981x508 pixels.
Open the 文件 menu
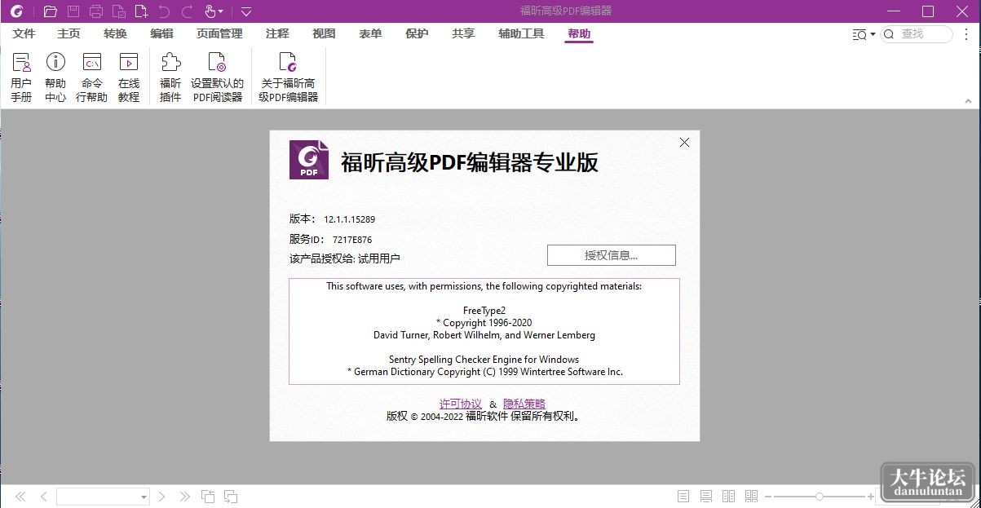pos(24,33)
